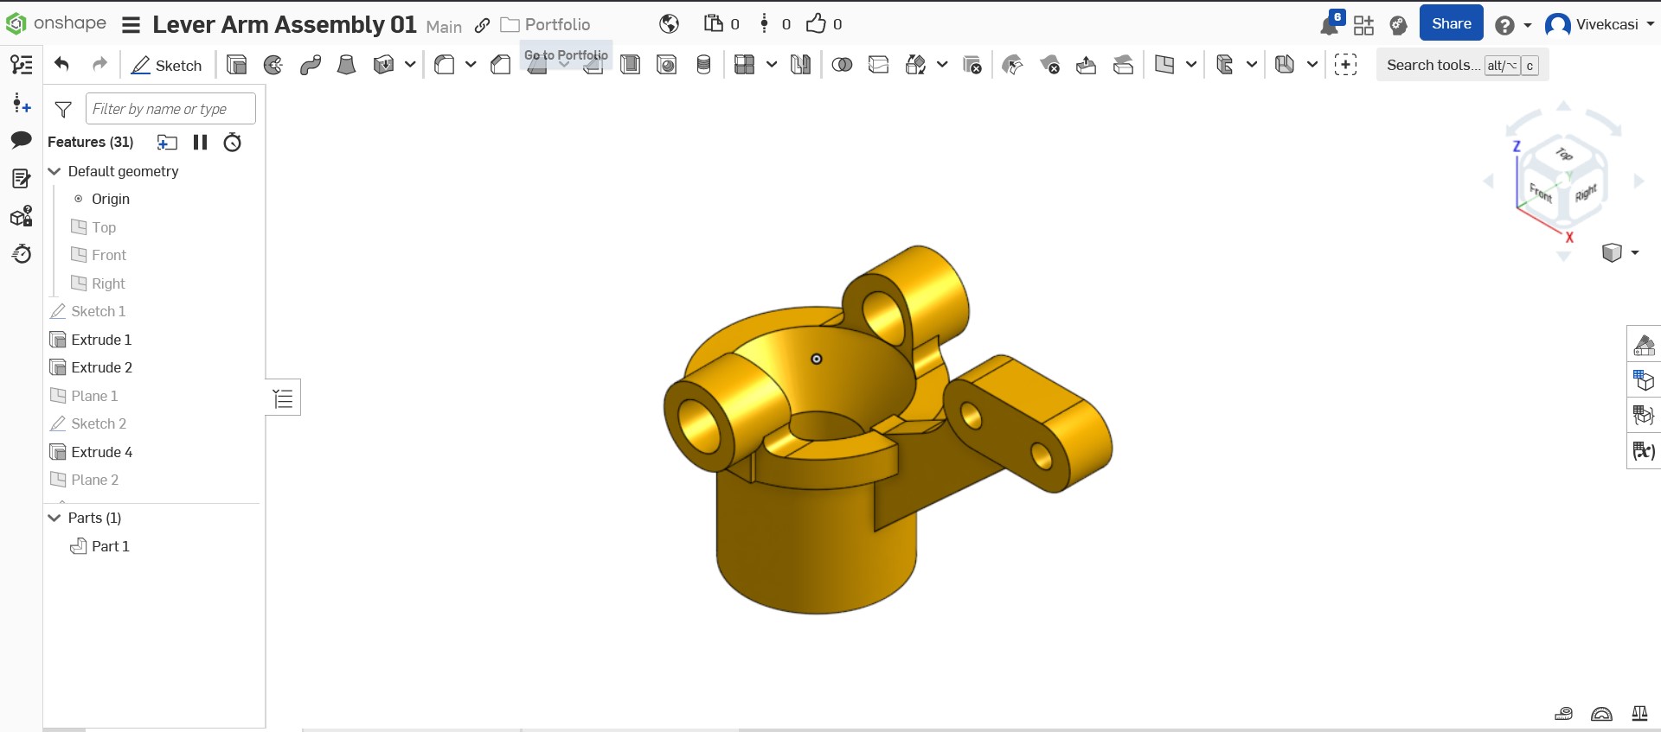Viewport: 1661px width, 732px height.
Task: Open the pattern tools dropdown arrow
Action: (771, 65)
